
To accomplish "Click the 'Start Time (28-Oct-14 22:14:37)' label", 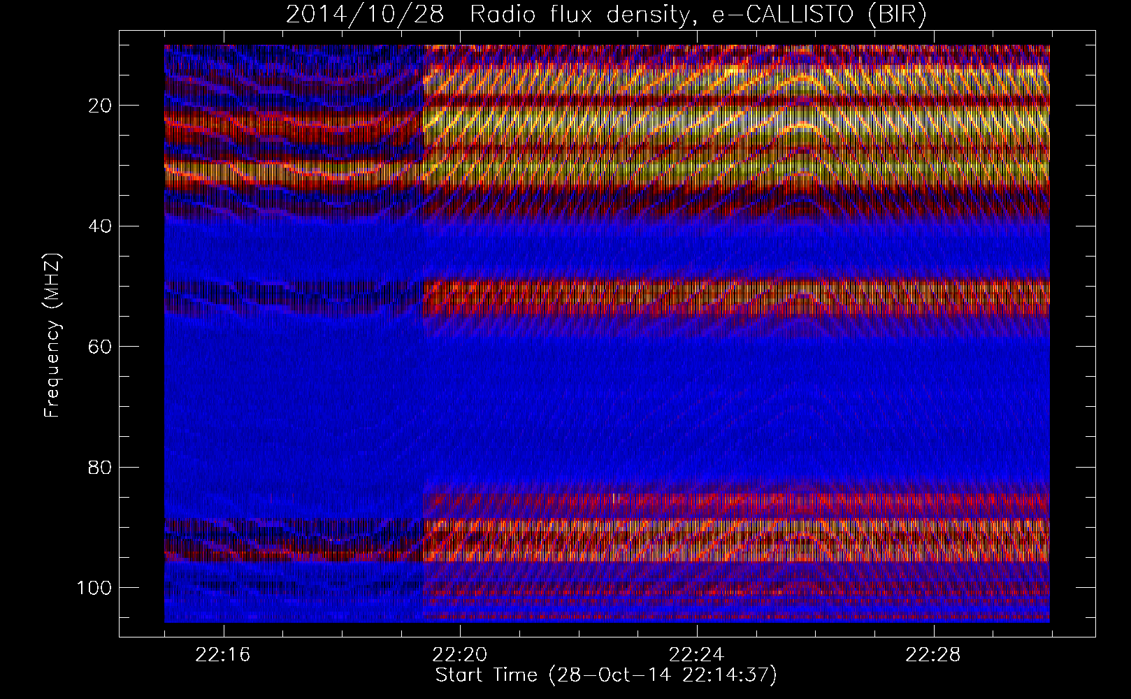I will 606,675.
